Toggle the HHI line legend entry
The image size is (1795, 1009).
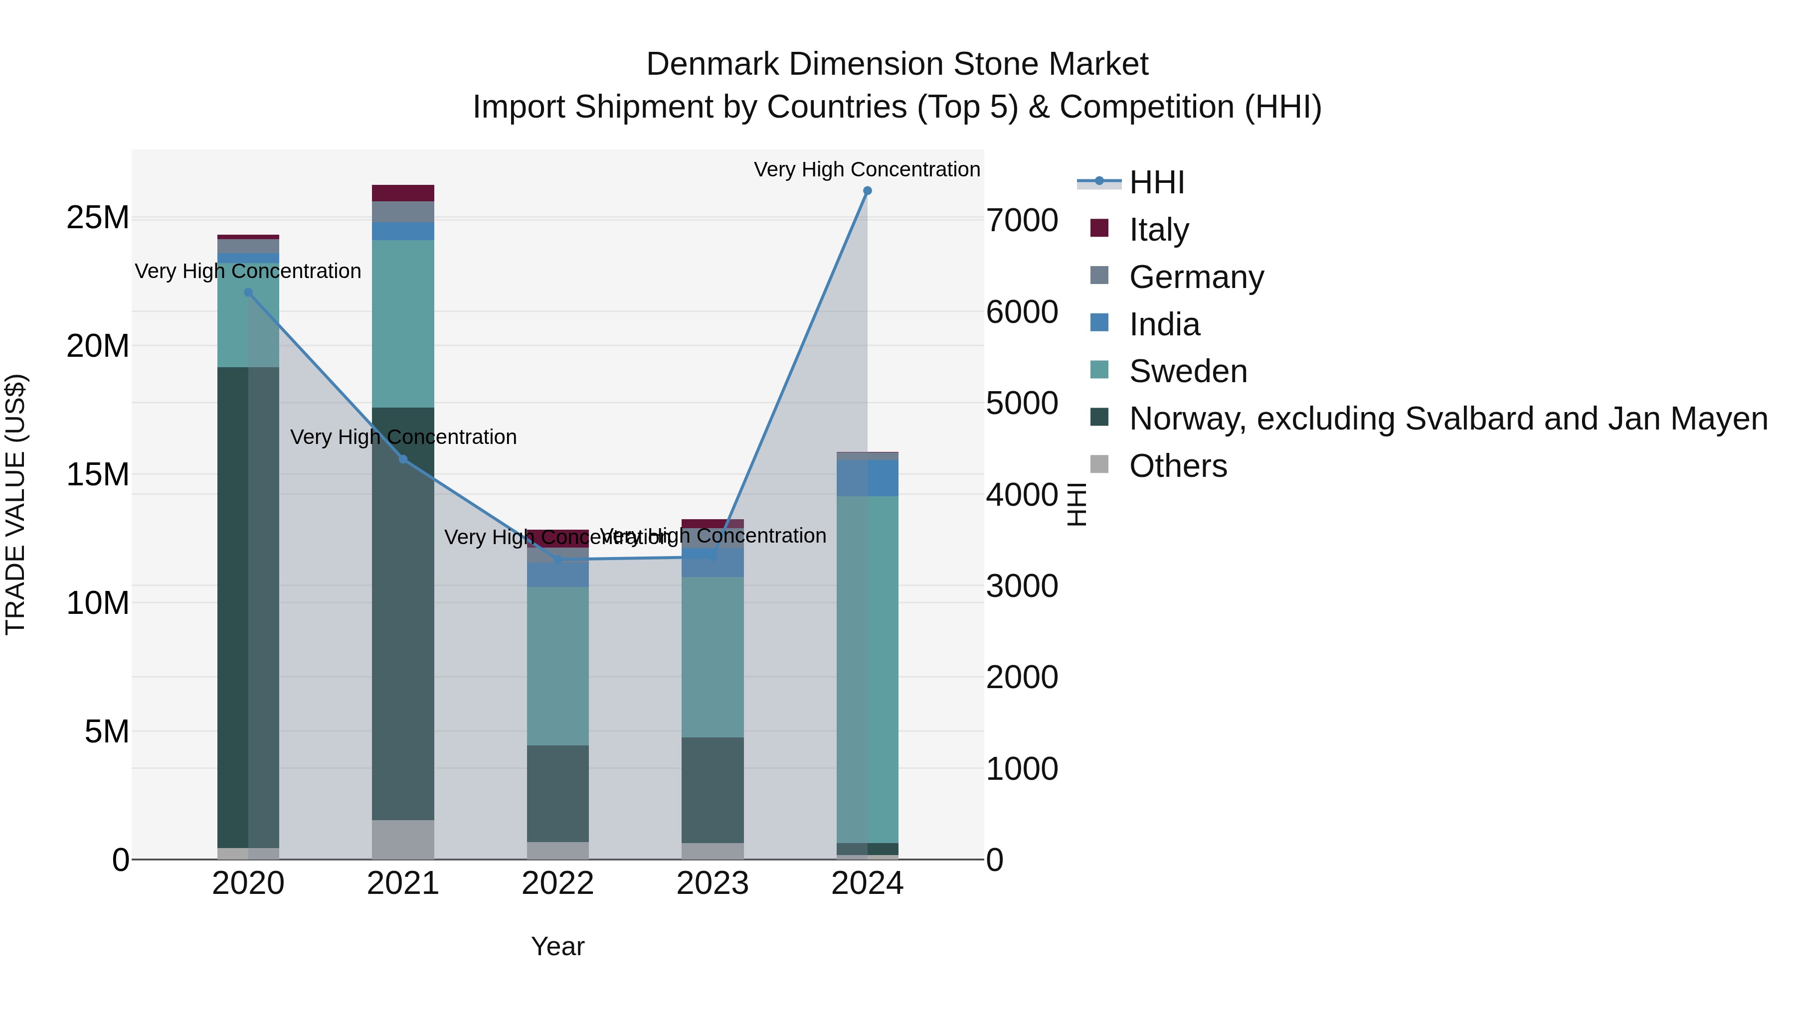tap(1130, 182)
